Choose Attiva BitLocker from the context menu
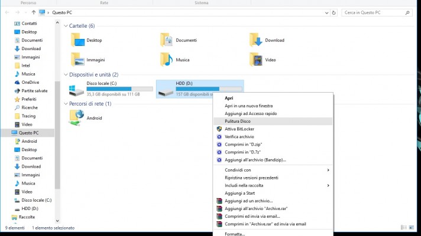 click(x=239, y=129)
